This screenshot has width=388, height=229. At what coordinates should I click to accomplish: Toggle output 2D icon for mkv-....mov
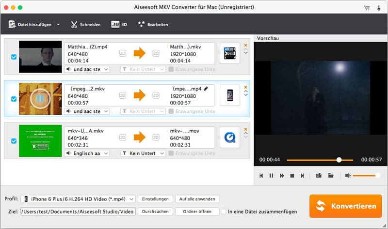[x=156, y=137]
